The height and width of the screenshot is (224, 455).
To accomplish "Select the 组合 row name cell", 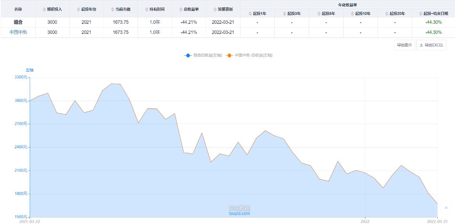I will (18, 22).
